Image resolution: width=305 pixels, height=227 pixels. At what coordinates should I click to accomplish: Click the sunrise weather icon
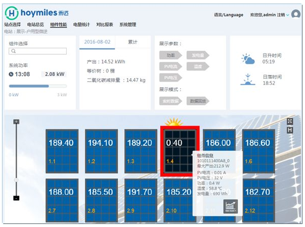click(x=248, y=59)
